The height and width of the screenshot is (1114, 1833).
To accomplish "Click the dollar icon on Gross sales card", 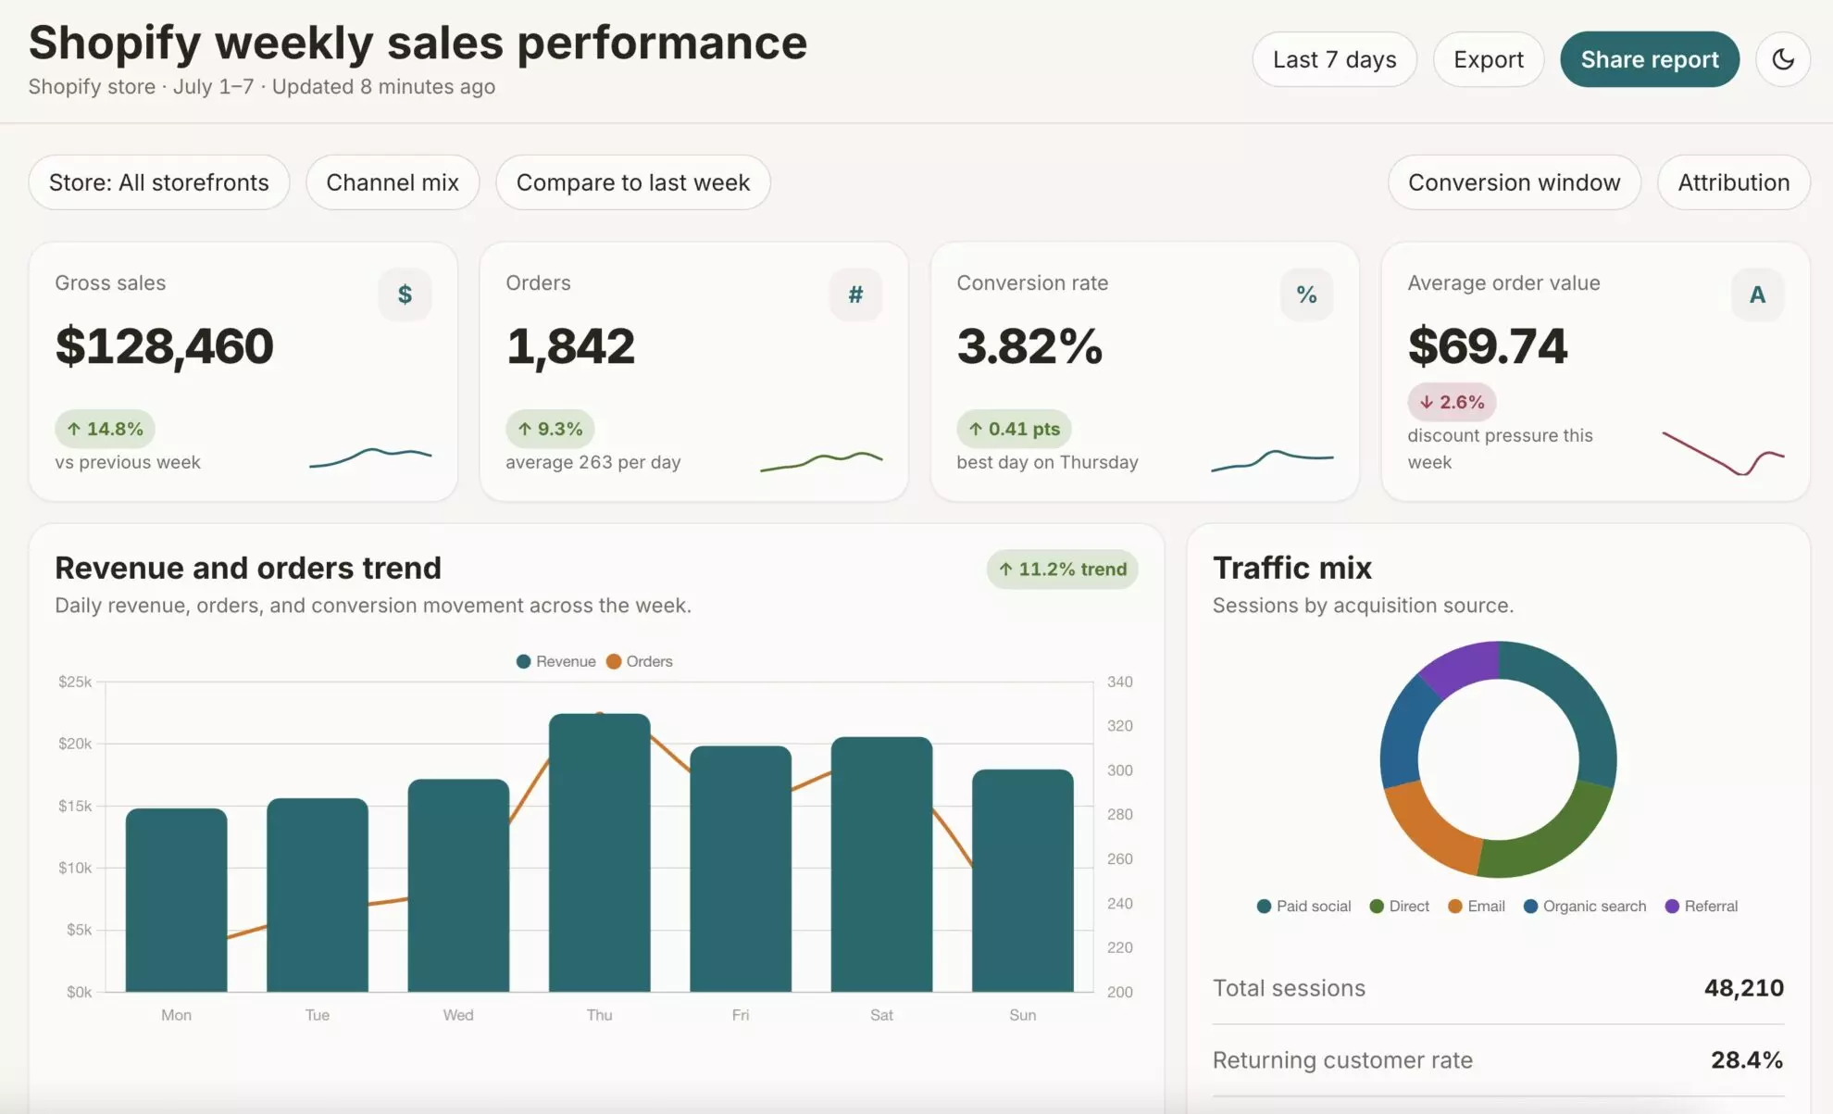I will [405, 294].
